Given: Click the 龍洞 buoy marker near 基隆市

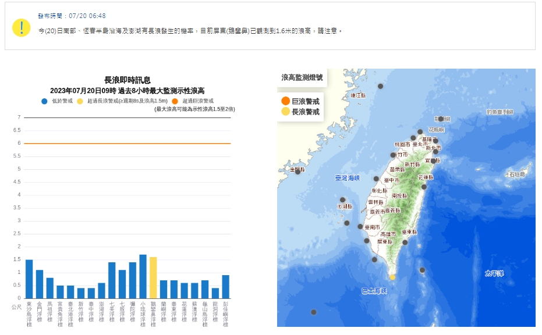Looking at the screenshot, I should click(435, 141).
